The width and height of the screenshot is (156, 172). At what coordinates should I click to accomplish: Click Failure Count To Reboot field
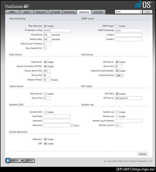coord(47,44)
